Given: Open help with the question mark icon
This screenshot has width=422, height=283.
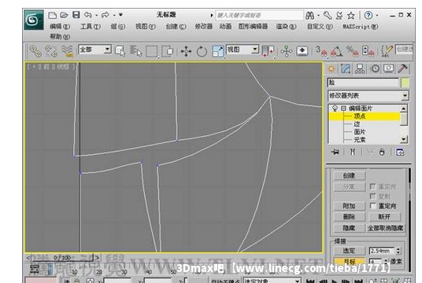Looking at the screenshot, I should point(368,15).
